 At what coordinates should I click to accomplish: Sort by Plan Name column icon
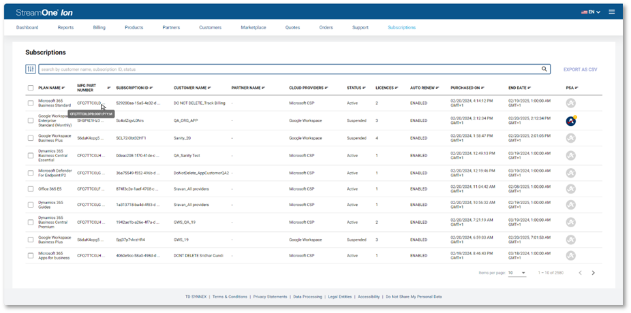pyautogui.click(x=63, y=88)
